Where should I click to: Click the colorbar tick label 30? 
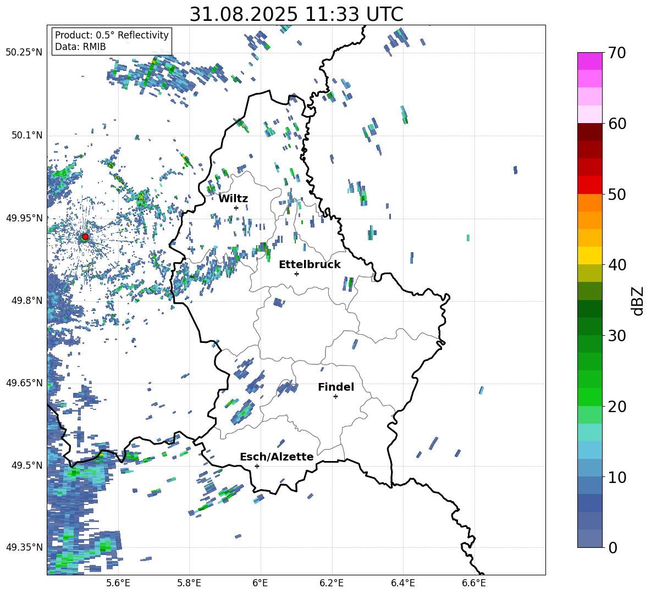point(616,336)
